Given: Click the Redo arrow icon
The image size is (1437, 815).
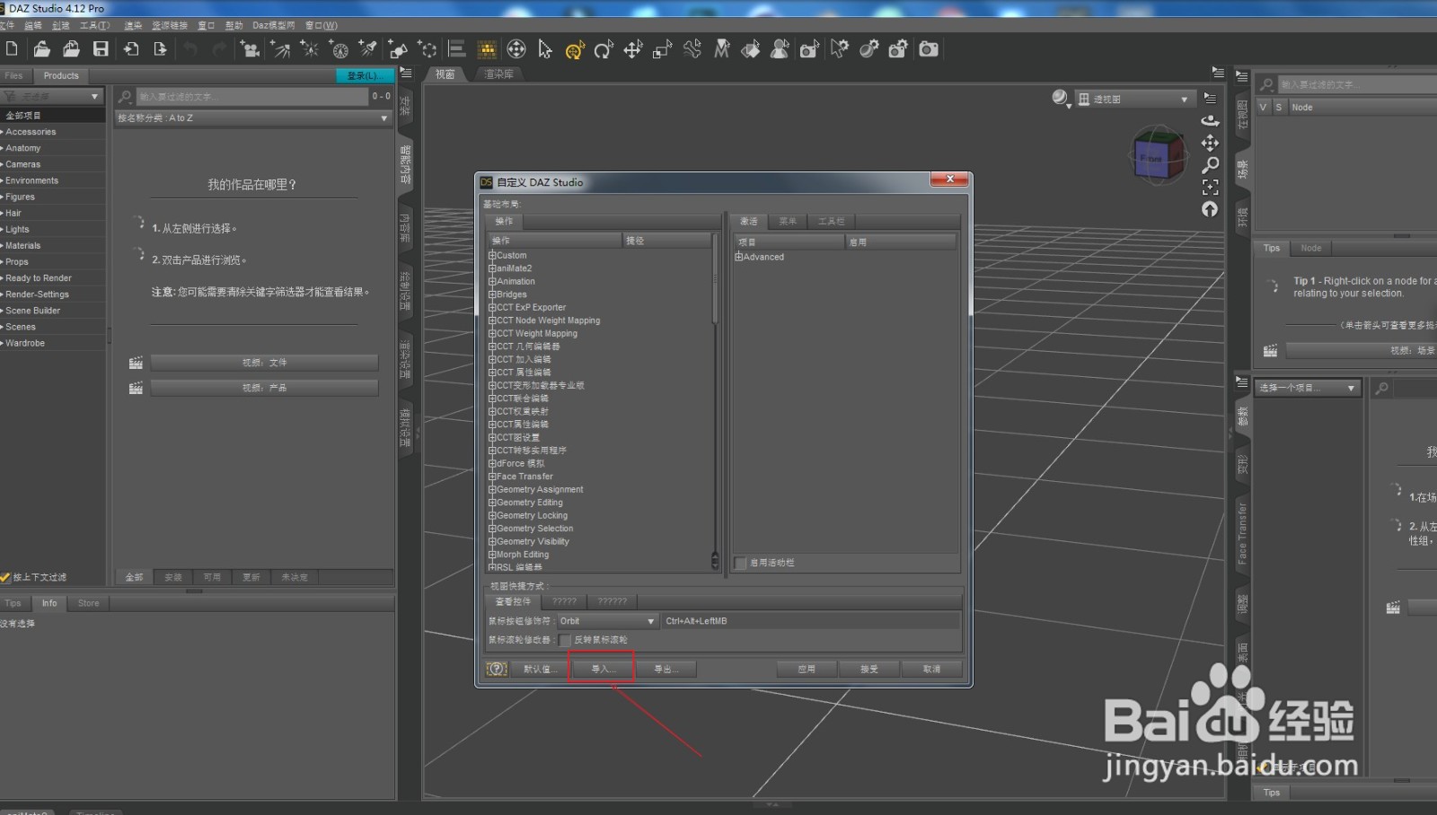Looking at the screenshot, I should pyautogui.click(x=219, y=48).
